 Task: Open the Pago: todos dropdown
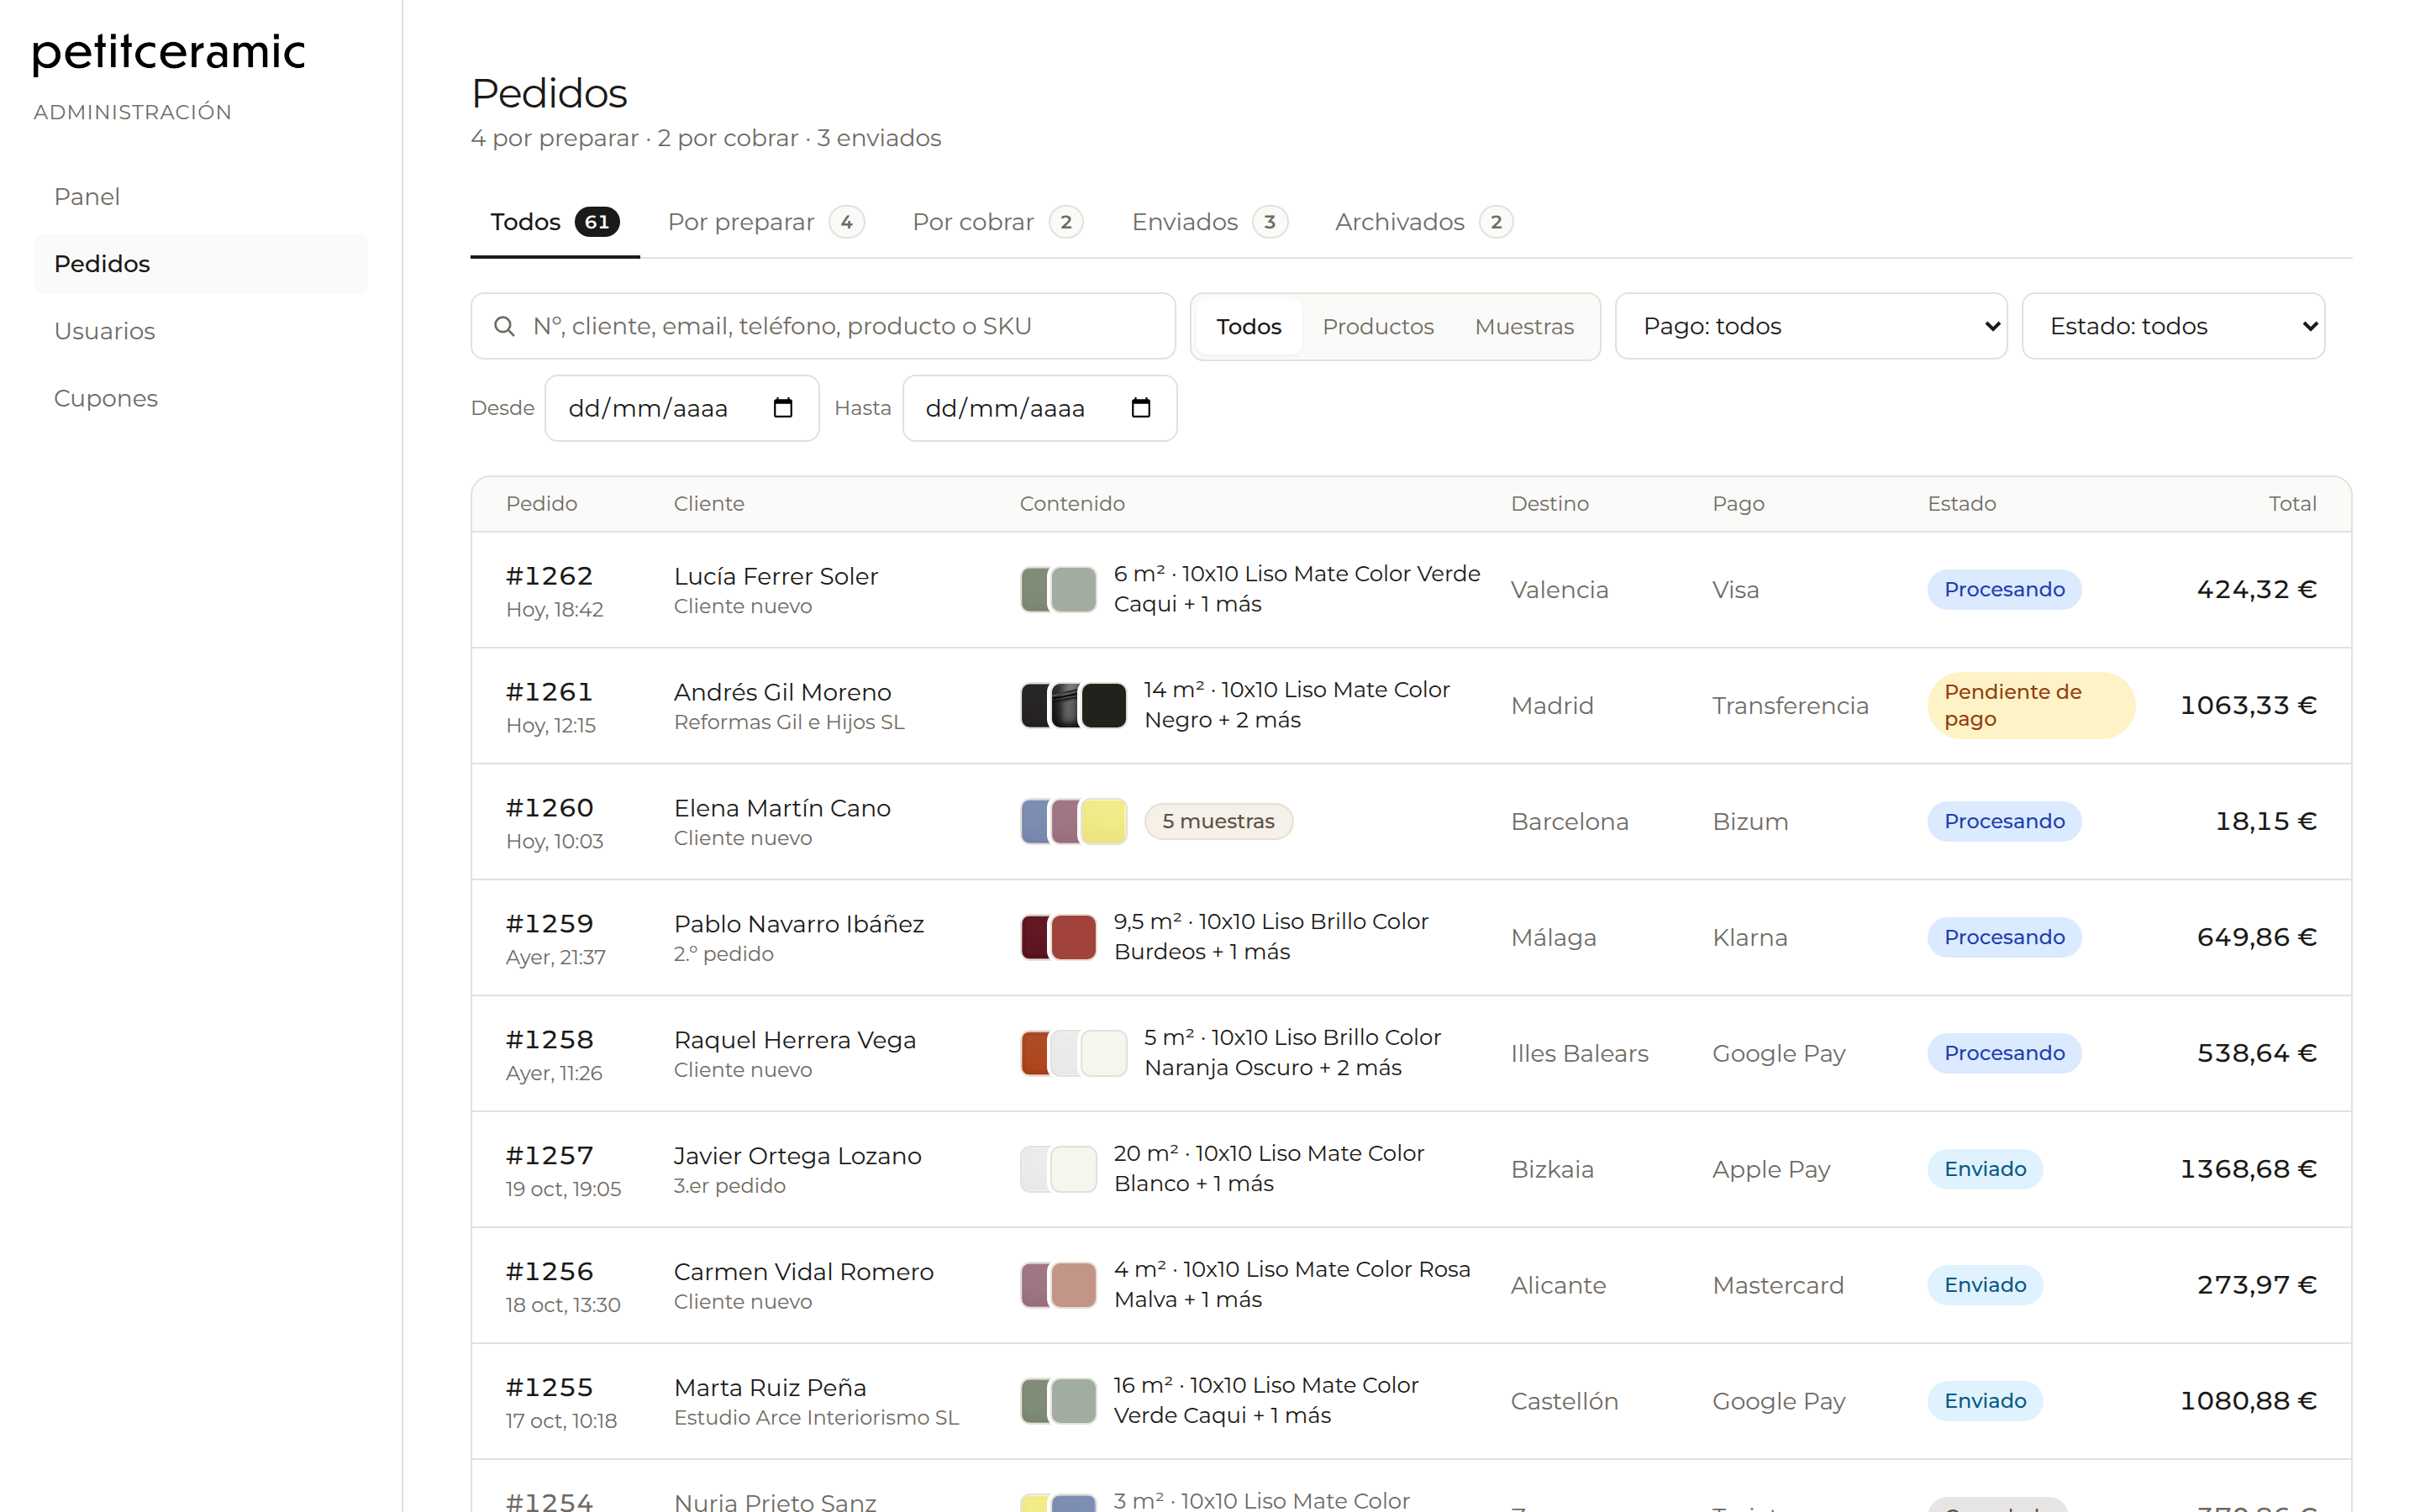[x=1811, y=326]
